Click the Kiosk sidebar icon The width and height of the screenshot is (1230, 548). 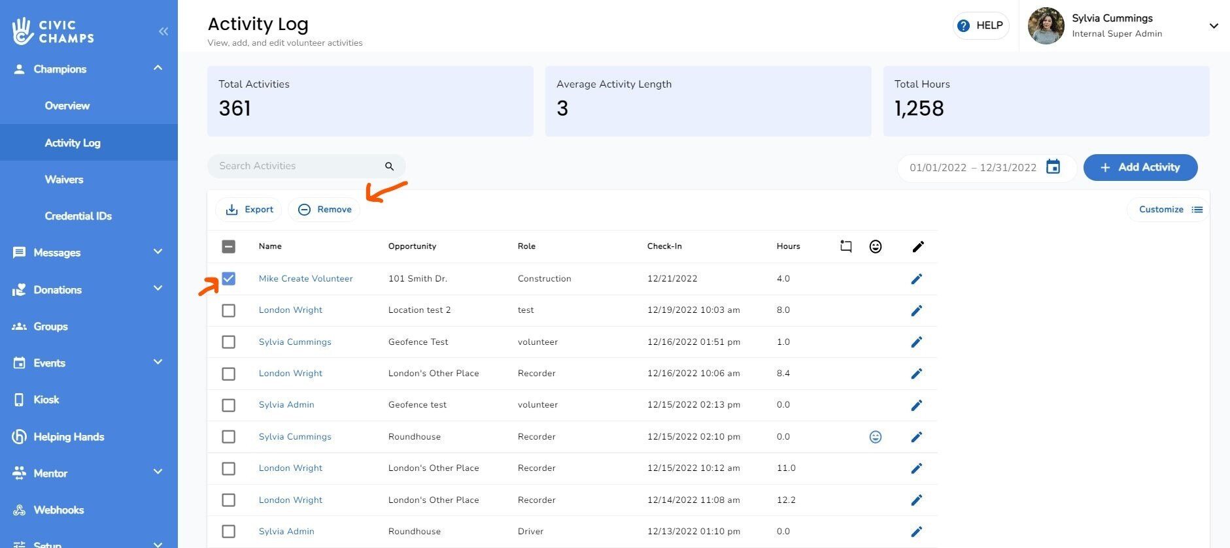(x=19, y=400)
